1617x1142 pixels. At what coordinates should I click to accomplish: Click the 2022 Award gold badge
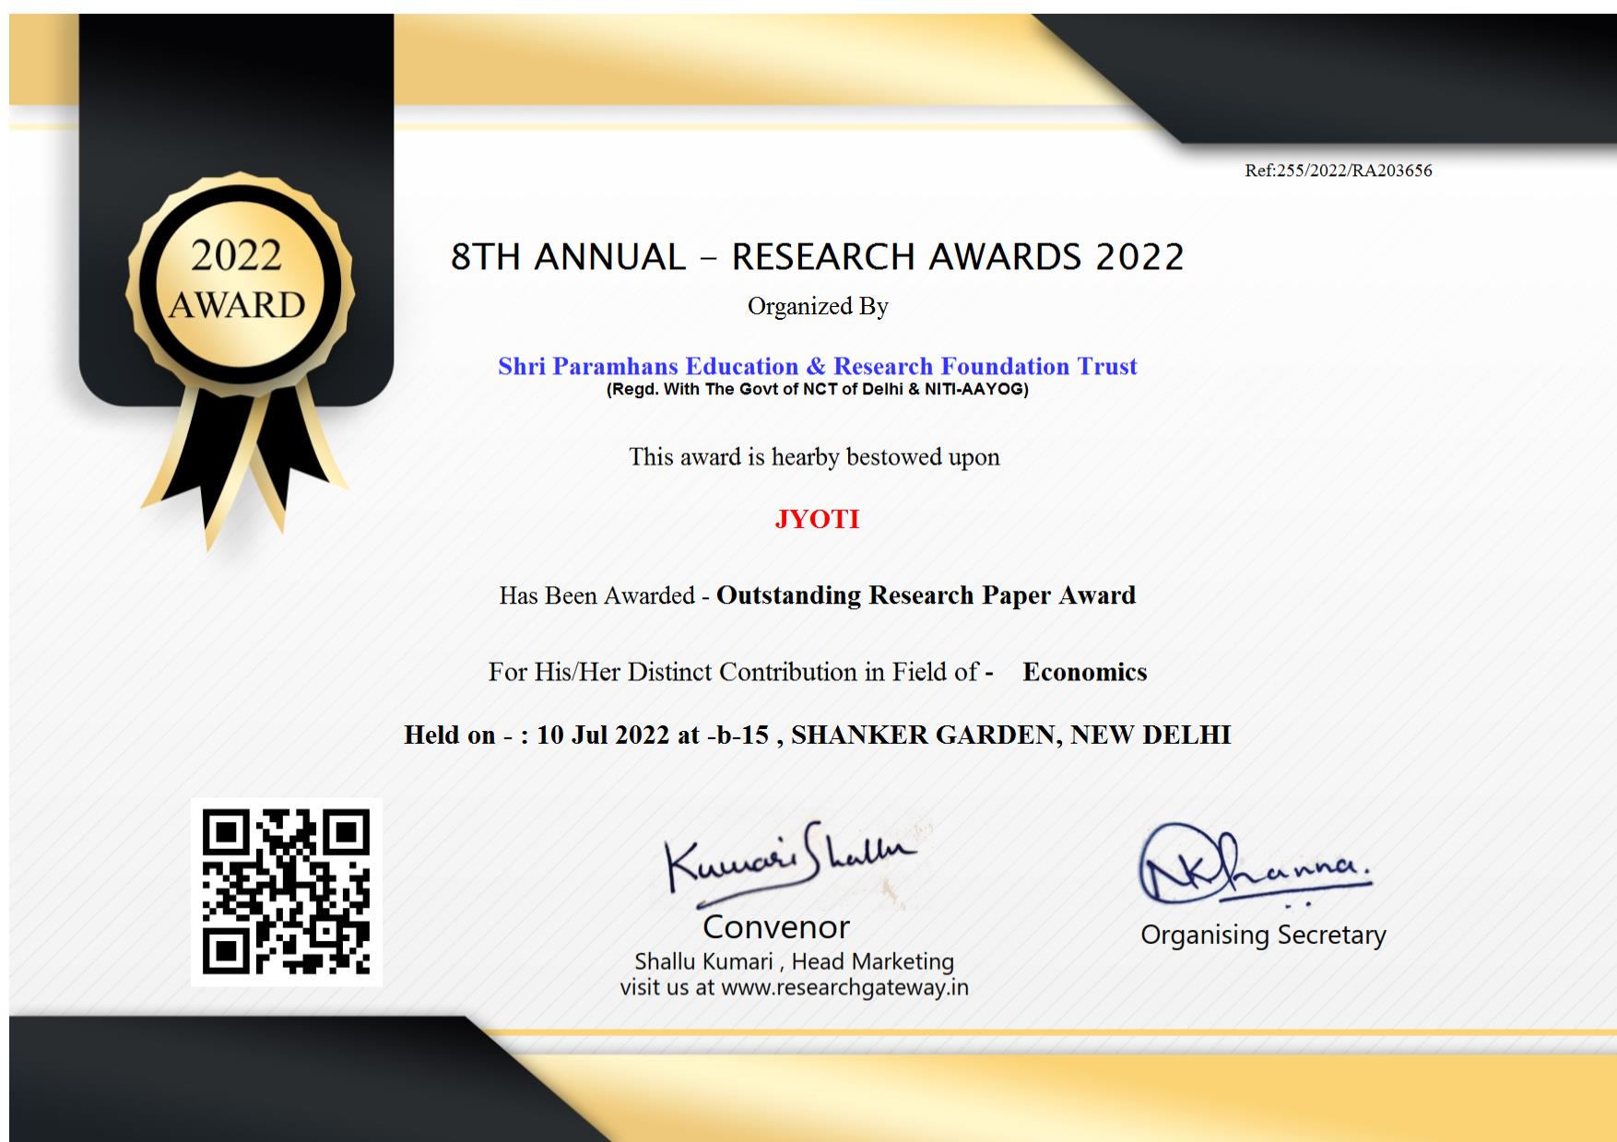[238, 281]
